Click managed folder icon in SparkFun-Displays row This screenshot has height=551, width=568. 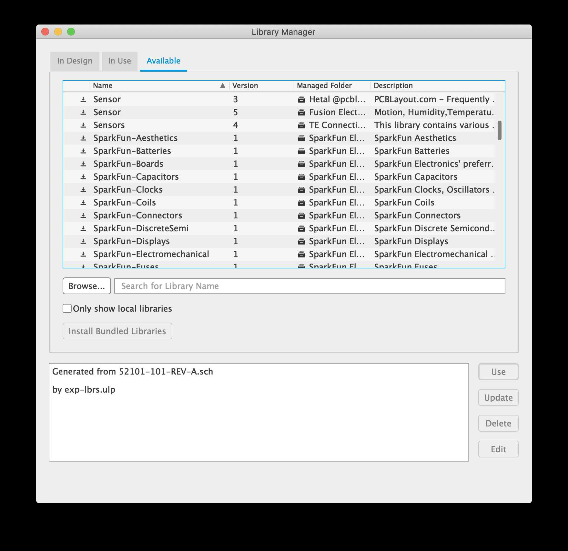(x=301, y=241)
